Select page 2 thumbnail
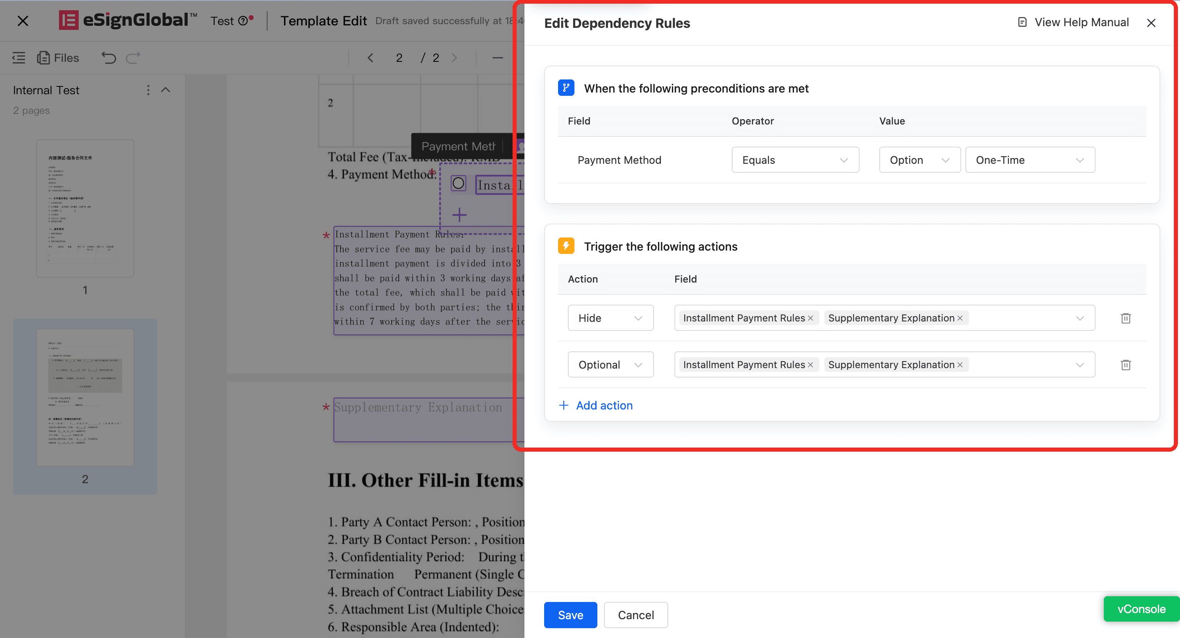 [85, 397]
